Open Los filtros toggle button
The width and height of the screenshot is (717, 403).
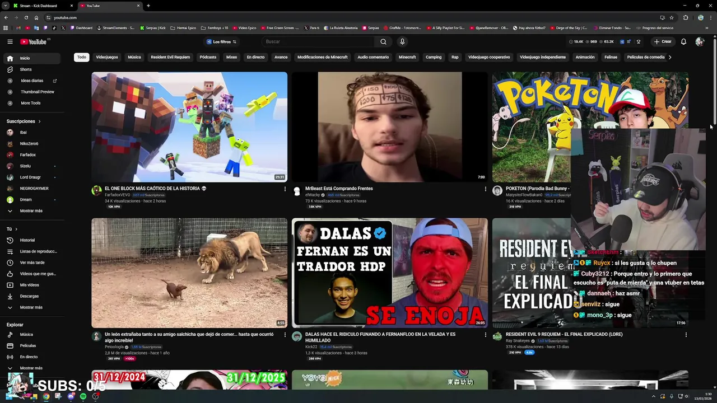point(222,41)
